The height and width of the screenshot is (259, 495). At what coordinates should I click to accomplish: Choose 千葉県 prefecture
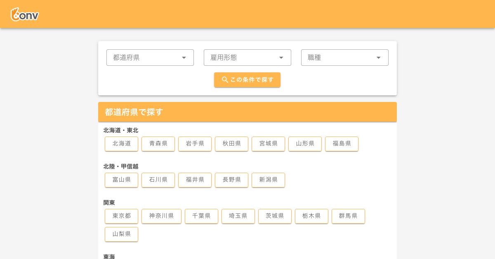coord(202,216)
